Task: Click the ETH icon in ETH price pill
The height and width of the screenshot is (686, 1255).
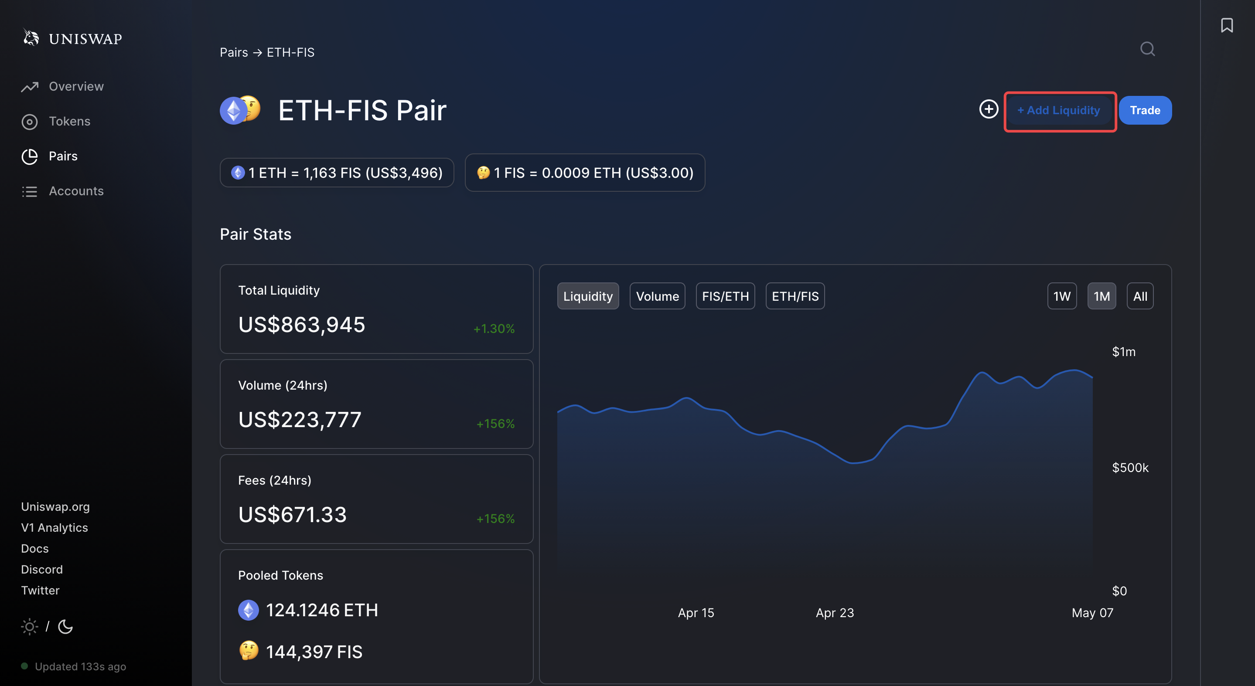Action: (238, 173)
